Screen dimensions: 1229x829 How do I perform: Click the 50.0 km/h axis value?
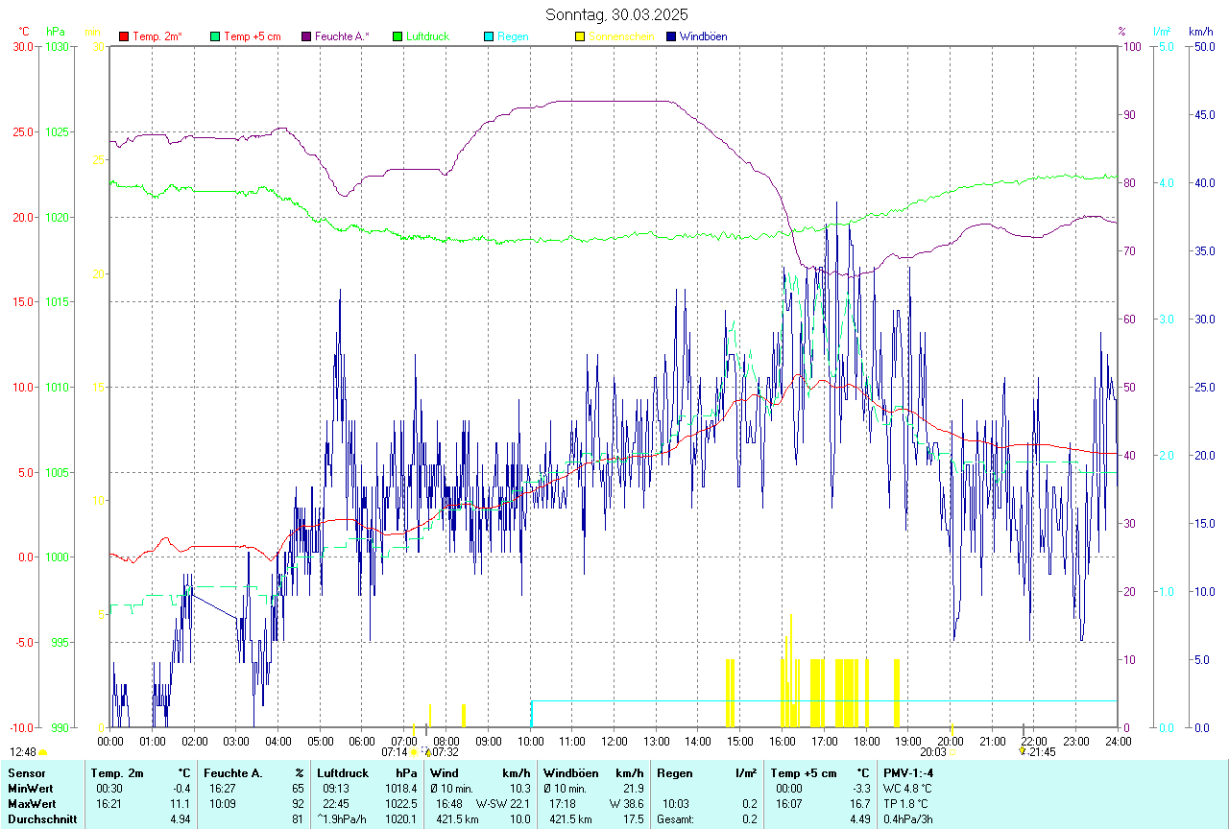(x=1203, y=46)
